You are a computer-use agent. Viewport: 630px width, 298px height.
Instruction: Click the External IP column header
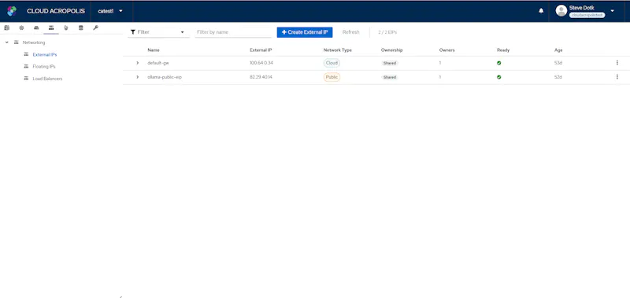tap(261, 50)
